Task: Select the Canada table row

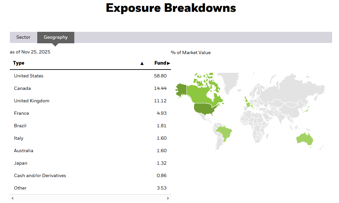Action: coord(90,88)
